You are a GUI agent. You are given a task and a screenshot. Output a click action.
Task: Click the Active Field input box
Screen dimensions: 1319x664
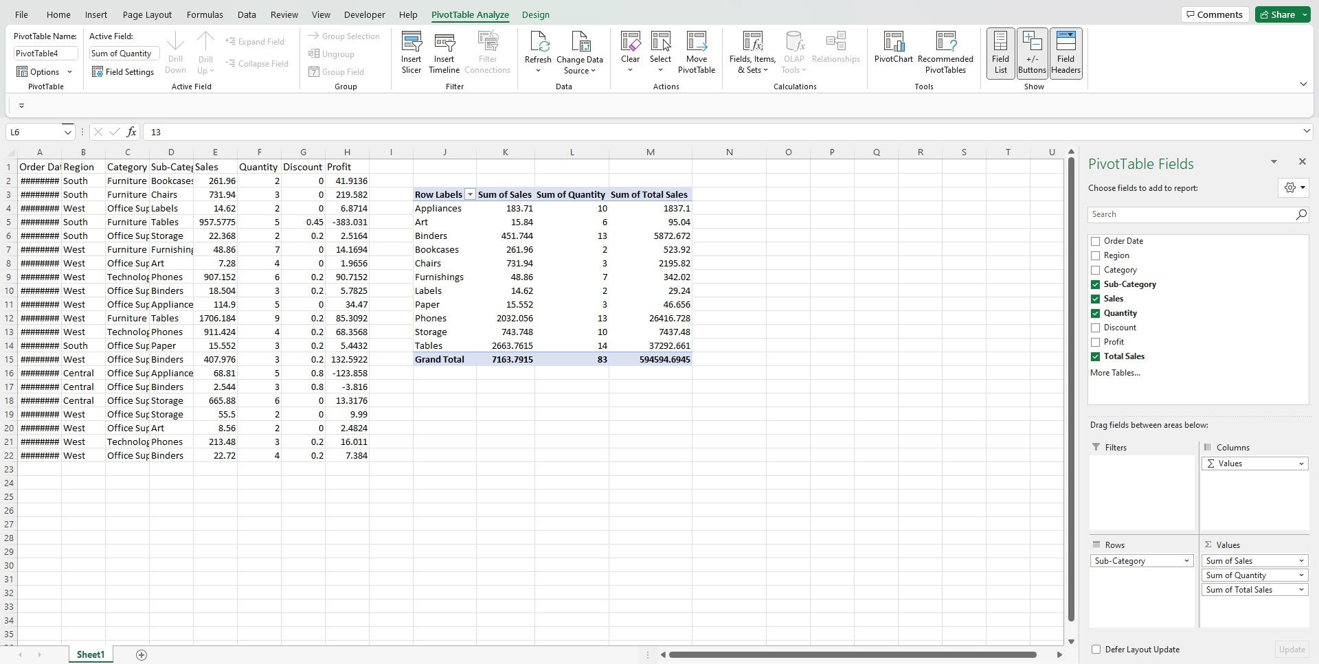[x=124, y=54]
